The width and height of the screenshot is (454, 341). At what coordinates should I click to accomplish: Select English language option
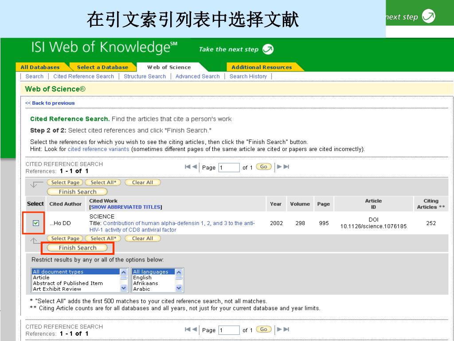point(153,278)
